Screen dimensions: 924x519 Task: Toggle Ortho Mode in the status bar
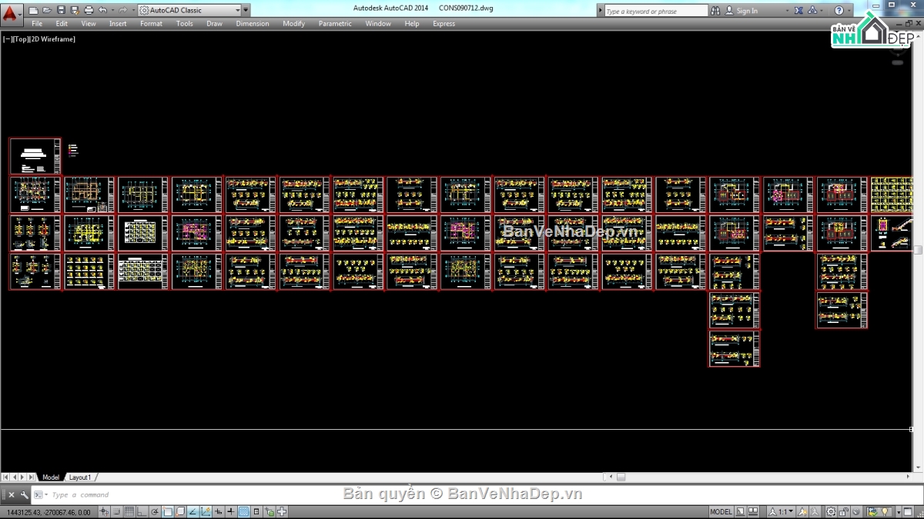(142, 512)
